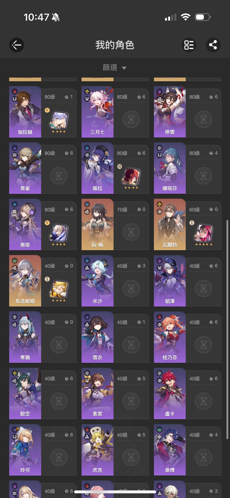Image resolution: width=230 pixels, height=498 pixels.
Task: Tap 黑塔's equipped light cone icon
Action: [x=59, y=233]
